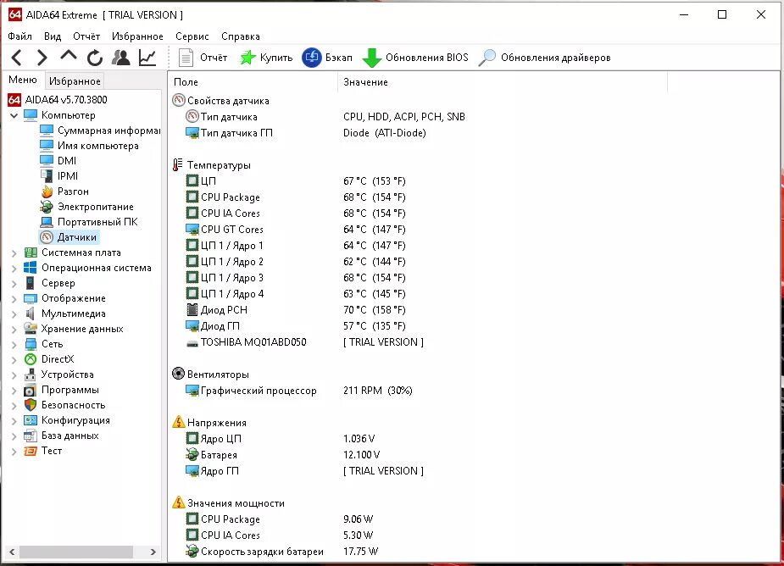This screenshot has width=784, height=566.
Task: Open the user management people icon
Action: click(x=121, y=58)
